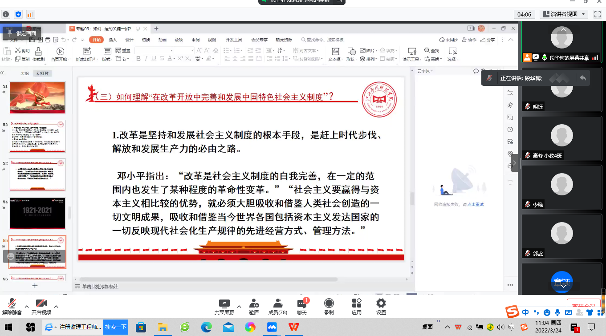606x336 pixels.
Task: Expand audio options arrow beside 解除静音
Action: (x=27, y=306)
